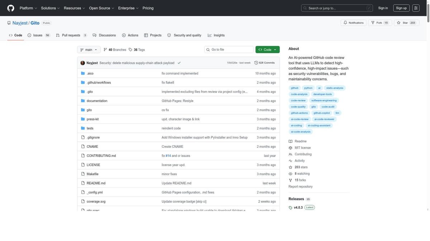Open the .github/workflows folder icon
430x241 pixels.
(83, 82)
